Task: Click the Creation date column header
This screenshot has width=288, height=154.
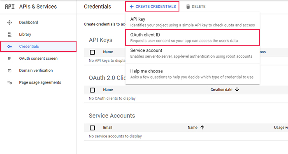Action: pos(221,90)
